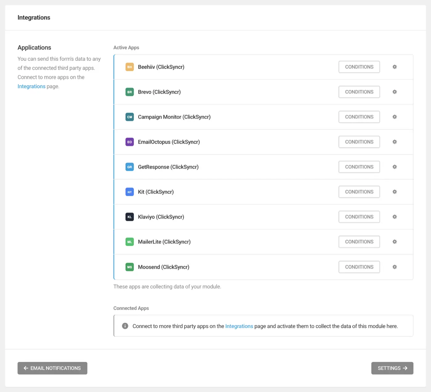The width and height of the screenshot is (431, 392).
Task: Continue to Settings step
Action: [x=392, y=368]
